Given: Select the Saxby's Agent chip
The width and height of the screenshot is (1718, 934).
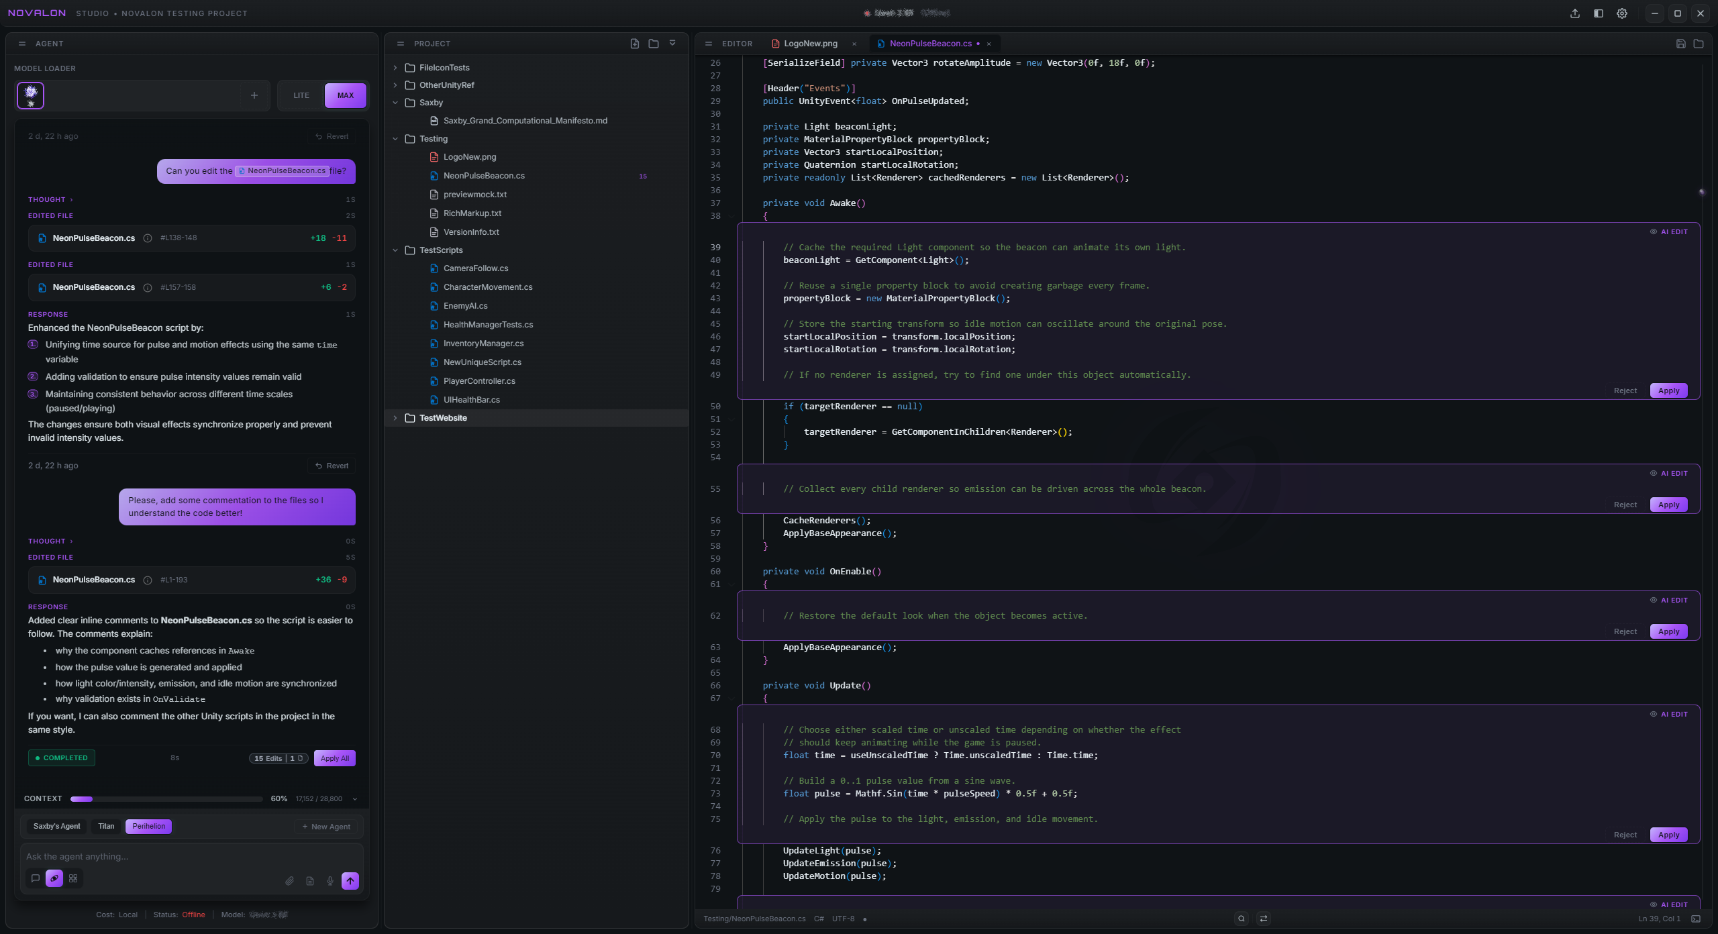Looking at the screenshot, I should pyautogui.click(x=57, y=827).
